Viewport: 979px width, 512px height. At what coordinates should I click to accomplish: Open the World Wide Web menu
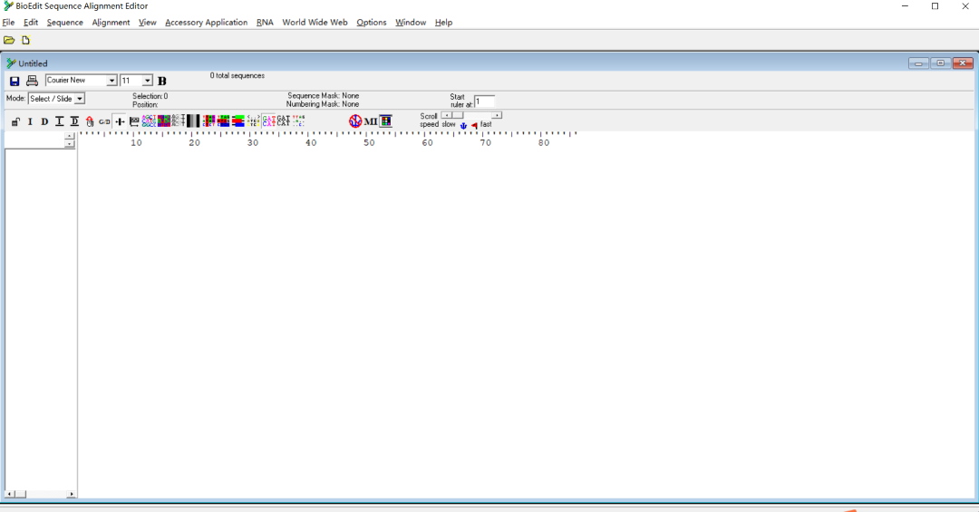coord(315,23)
